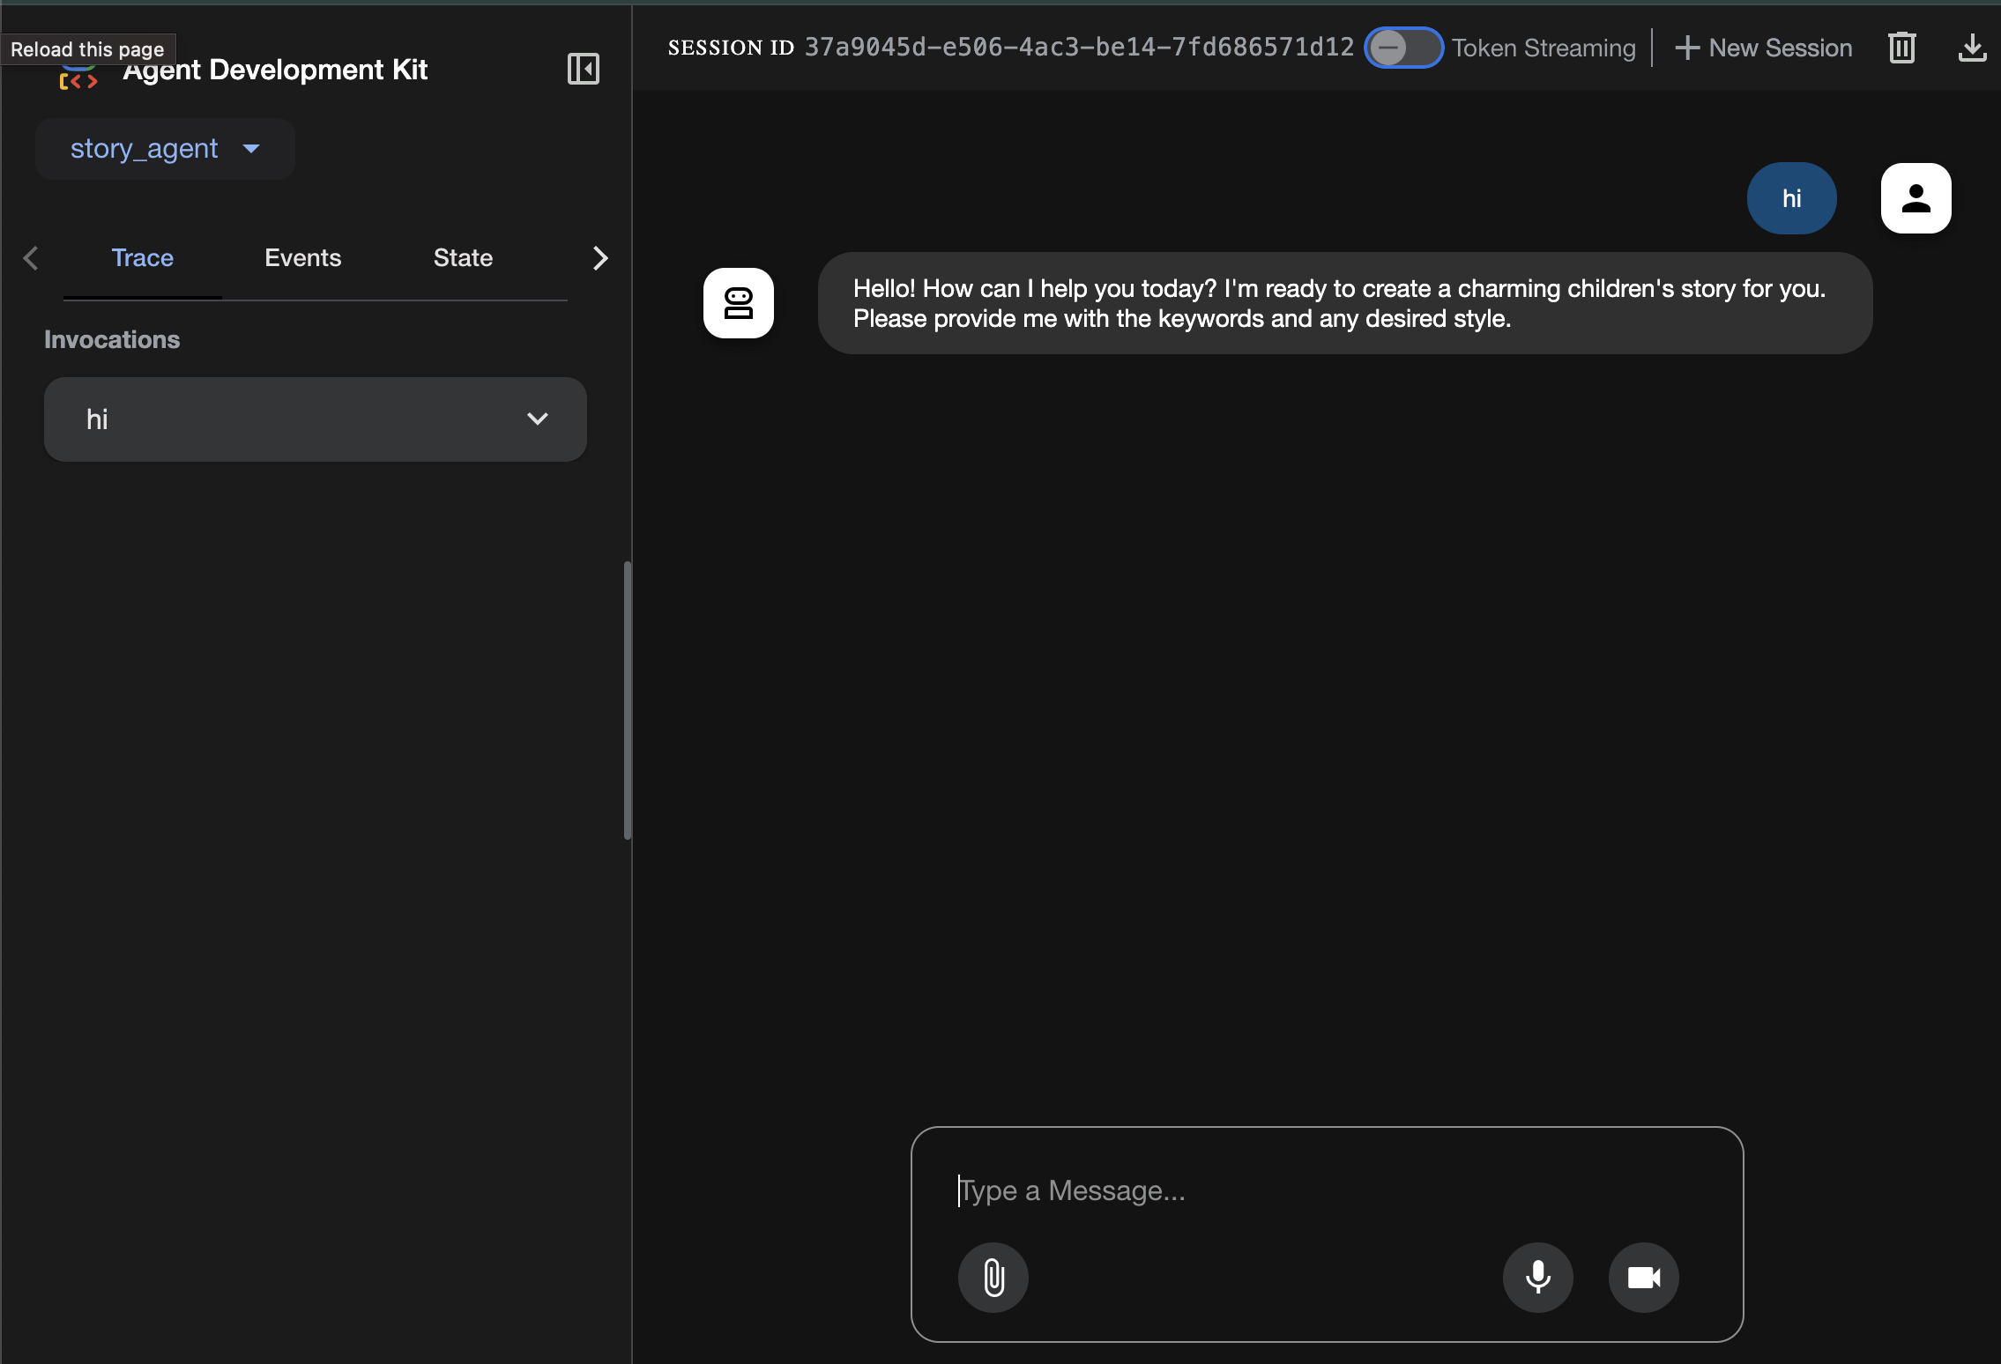Viewport: 2001px width, 1364px height.
Task: Click the user profile avatar icon
Action: [1915, 198]
